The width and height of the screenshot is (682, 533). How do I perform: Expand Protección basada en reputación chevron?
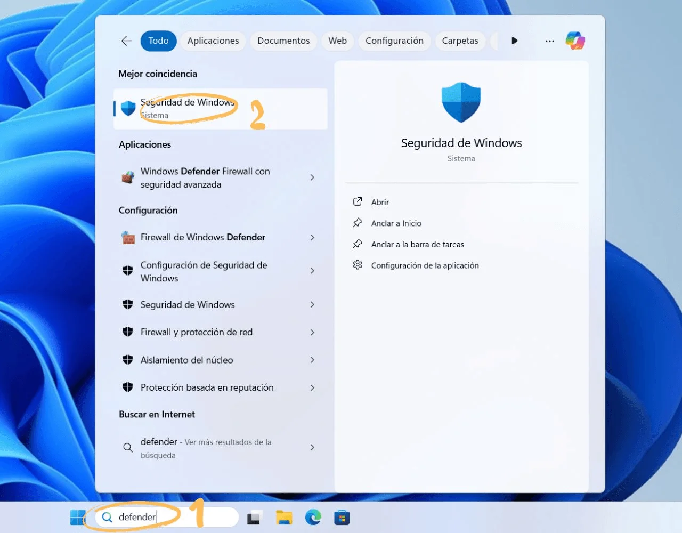312,387
